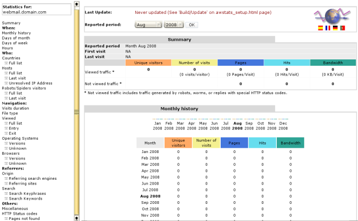Click the small icon beside Entry
Image resolution: width=358 pixels, height=221 pixels.
pyautogui.click(x=6, y=128)
